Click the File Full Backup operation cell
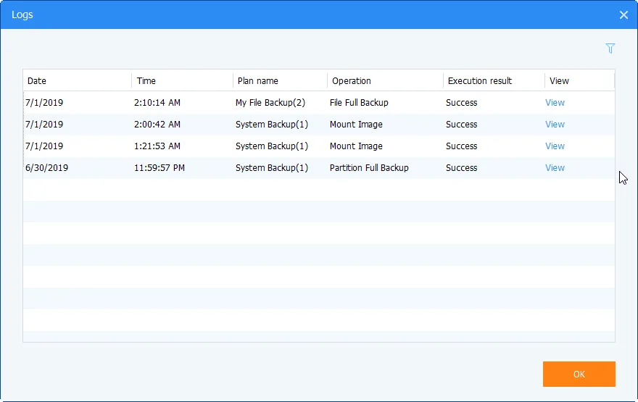This screenshot has height=402, width=638. pyautogui.click(x=359, y=102)
